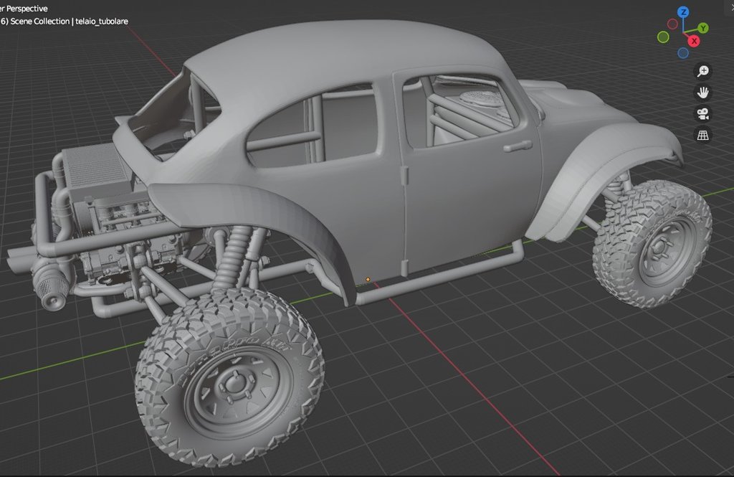Click the hollow negative-X ball at the gizmo's left
The width and height of the screenshot is (734, 477).
click(672, 24)
